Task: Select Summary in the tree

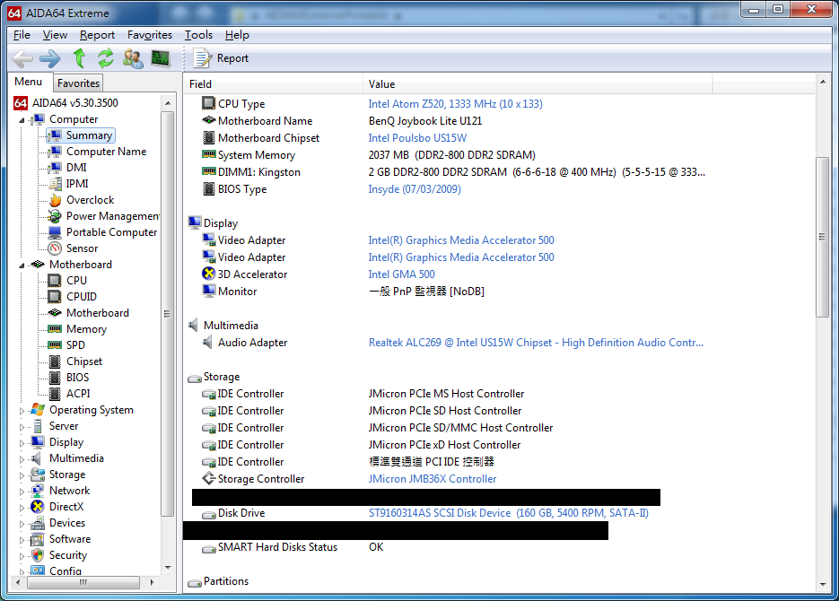Action: (x=81, y=135)
